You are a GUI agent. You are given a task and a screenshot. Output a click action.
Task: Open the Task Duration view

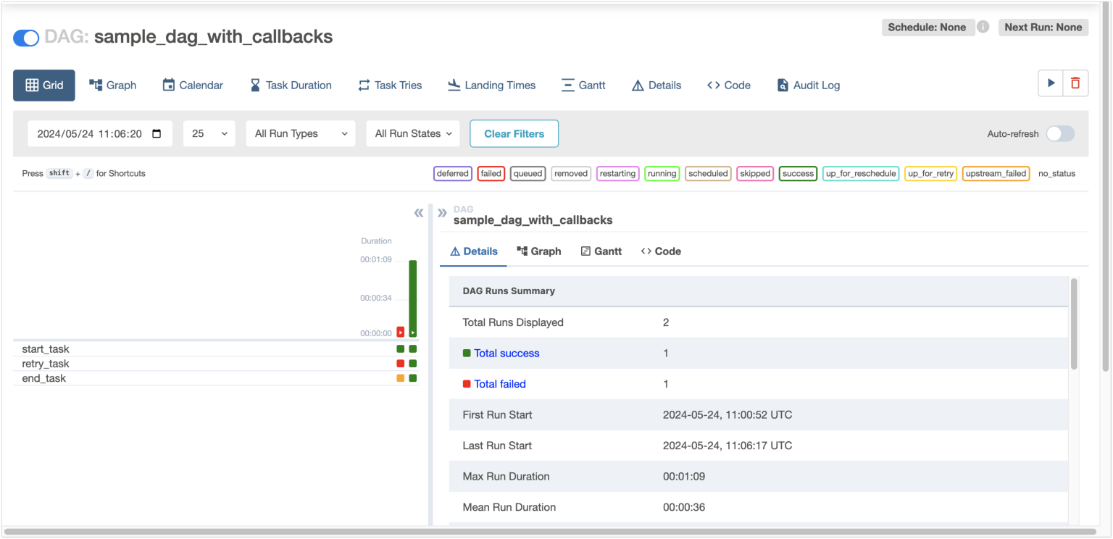point(291,85)
